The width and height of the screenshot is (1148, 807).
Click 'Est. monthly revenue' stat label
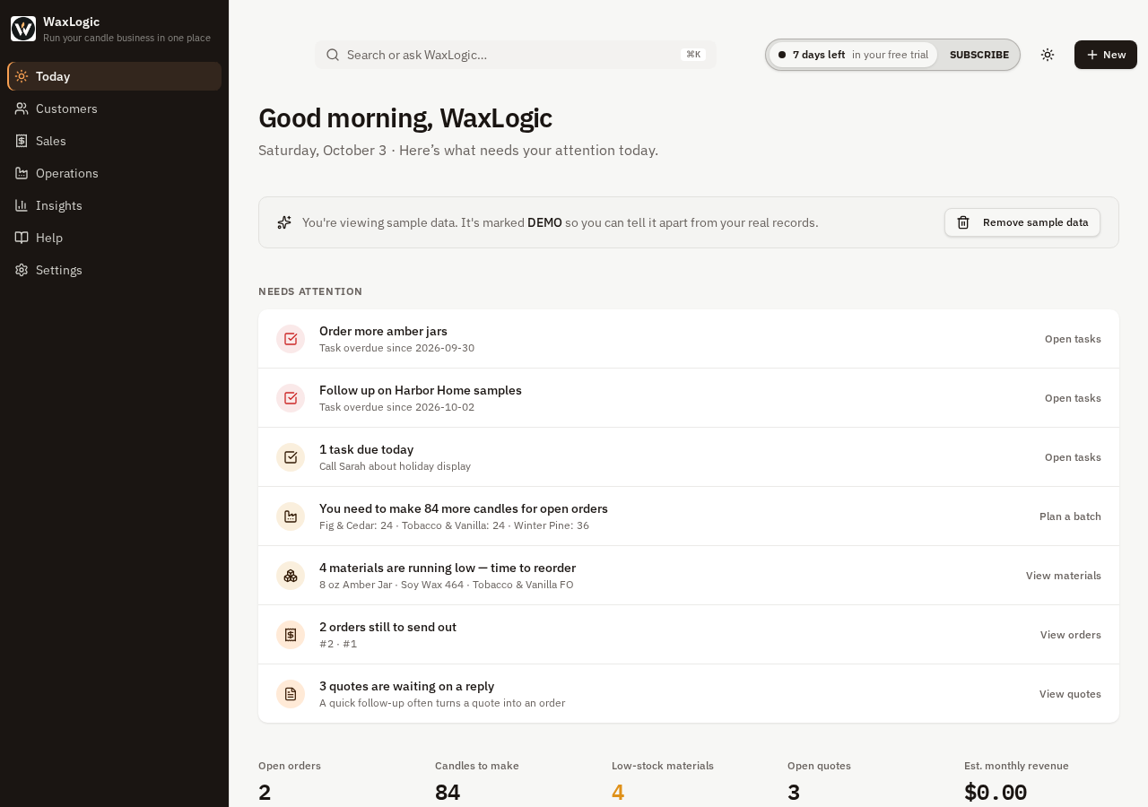click(1016, 766)
